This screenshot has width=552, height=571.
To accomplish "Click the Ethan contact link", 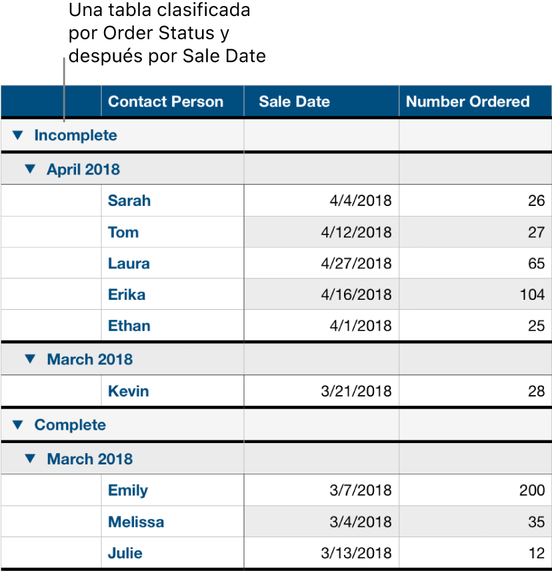I will pos(128,325).
